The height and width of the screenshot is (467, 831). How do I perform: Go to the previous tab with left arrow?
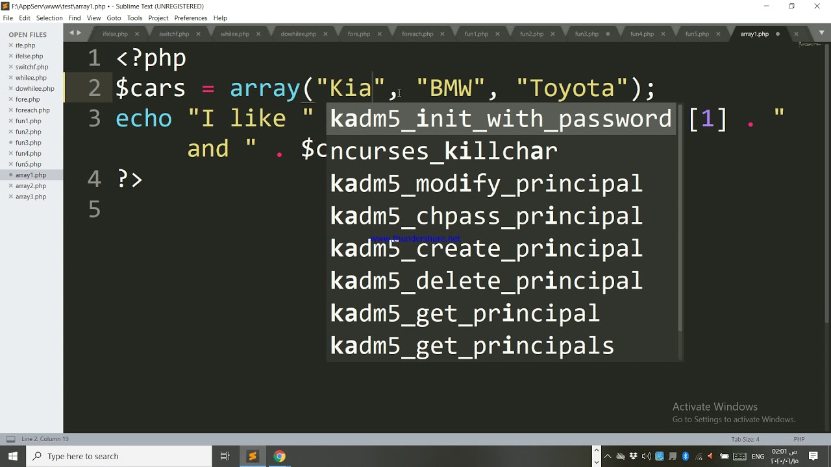click(x=72, y=33)
